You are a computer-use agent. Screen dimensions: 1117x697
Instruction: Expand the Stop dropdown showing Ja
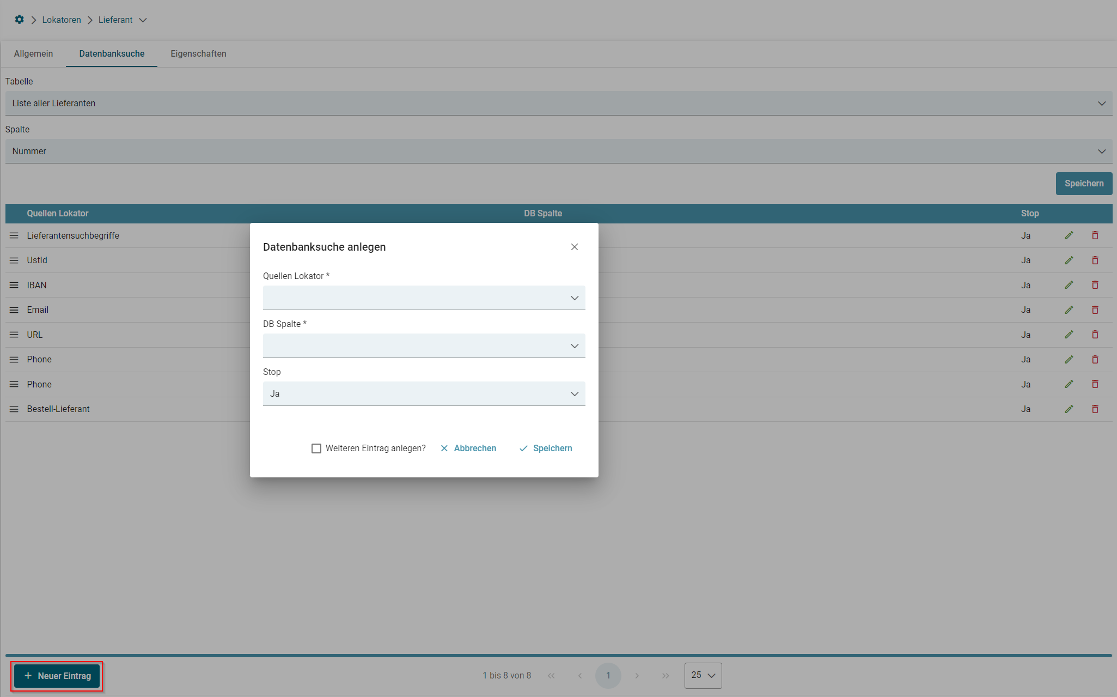pyautogui.click(x=424, y=393)
